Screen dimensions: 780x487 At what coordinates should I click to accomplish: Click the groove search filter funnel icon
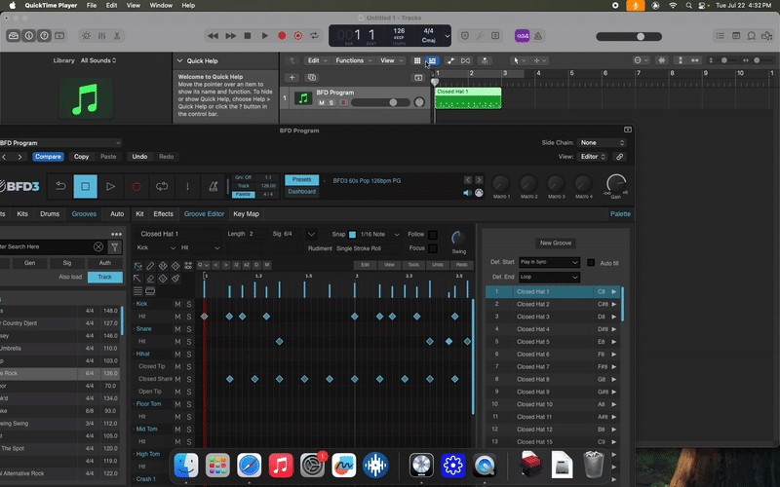coord(114,247)
